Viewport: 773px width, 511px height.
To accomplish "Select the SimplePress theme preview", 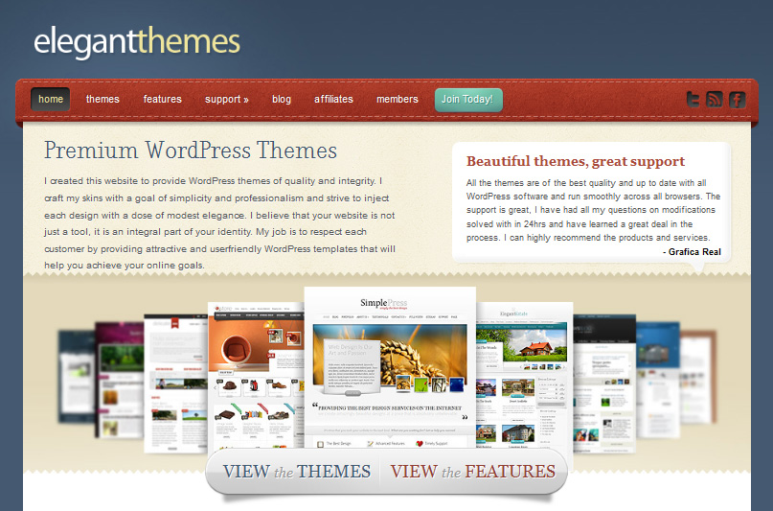I will point(390,367).
